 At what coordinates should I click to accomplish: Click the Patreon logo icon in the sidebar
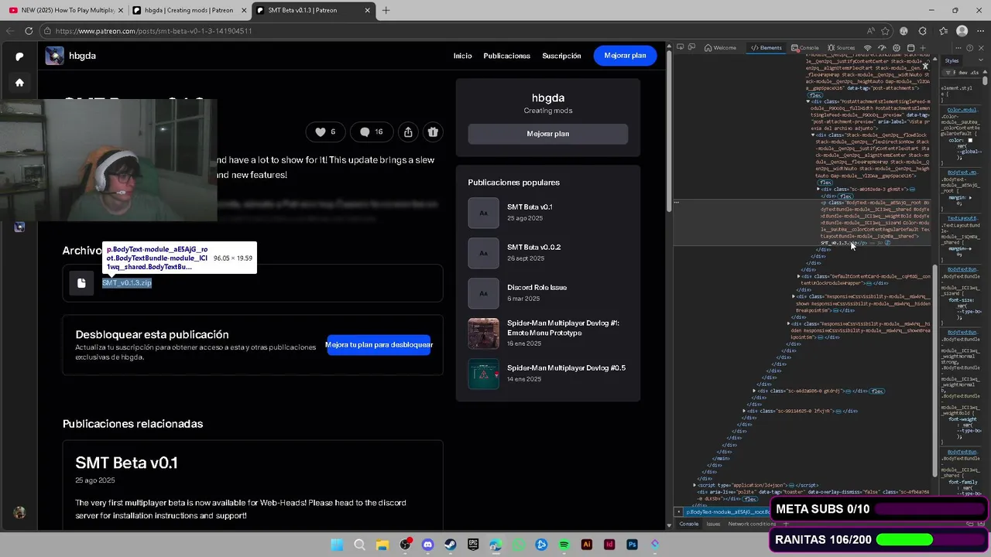(19, 56)
